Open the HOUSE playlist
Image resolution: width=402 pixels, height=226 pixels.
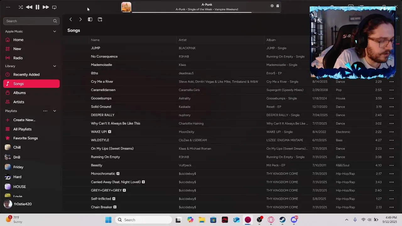(31, 187)
